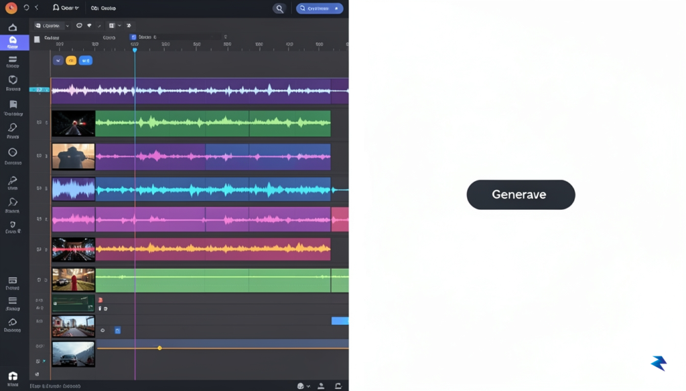Open the house icon in the sidebar top

13,27
